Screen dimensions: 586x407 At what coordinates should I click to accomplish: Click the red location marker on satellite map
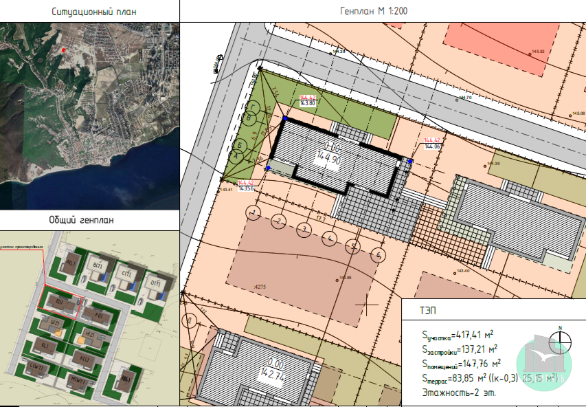tap(64, 50)
